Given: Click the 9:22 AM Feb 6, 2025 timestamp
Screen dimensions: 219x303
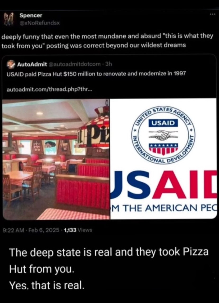Looking at the screenshot, I should coord(31,230).
